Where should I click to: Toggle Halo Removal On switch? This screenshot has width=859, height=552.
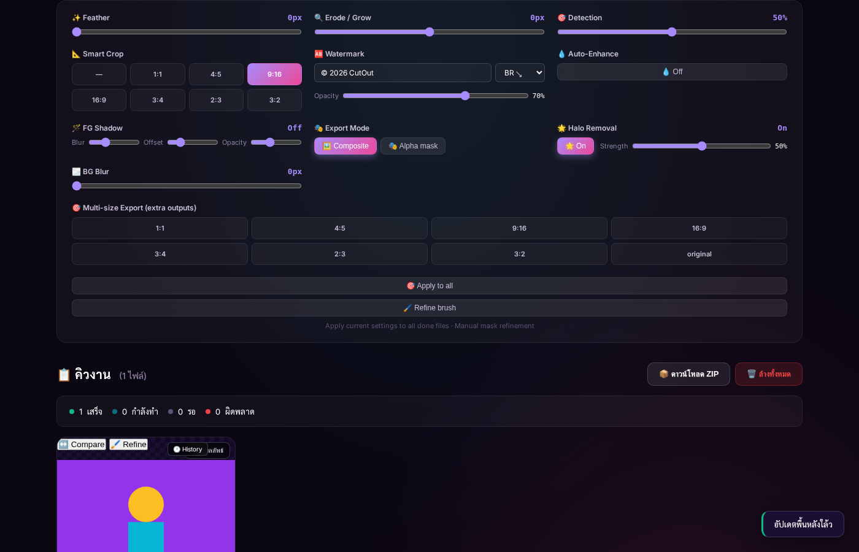pos(576,146)
